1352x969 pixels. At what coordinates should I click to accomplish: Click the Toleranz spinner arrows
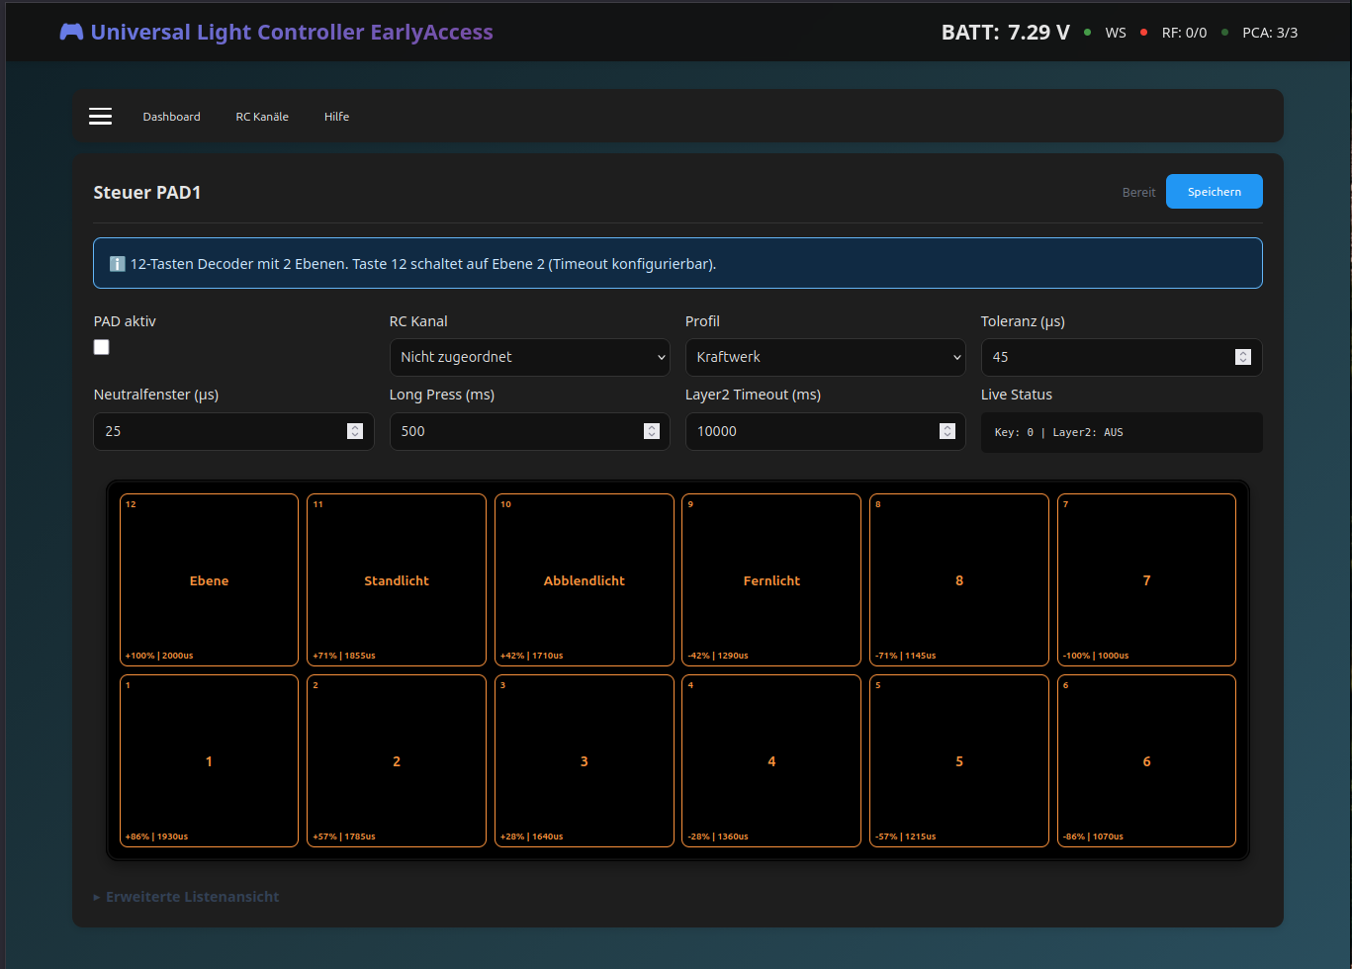(x=1243, y=357)
